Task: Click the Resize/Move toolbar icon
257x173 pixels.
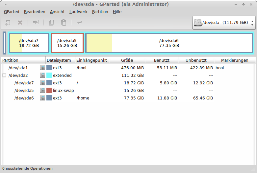Action: tap(36, 22)
